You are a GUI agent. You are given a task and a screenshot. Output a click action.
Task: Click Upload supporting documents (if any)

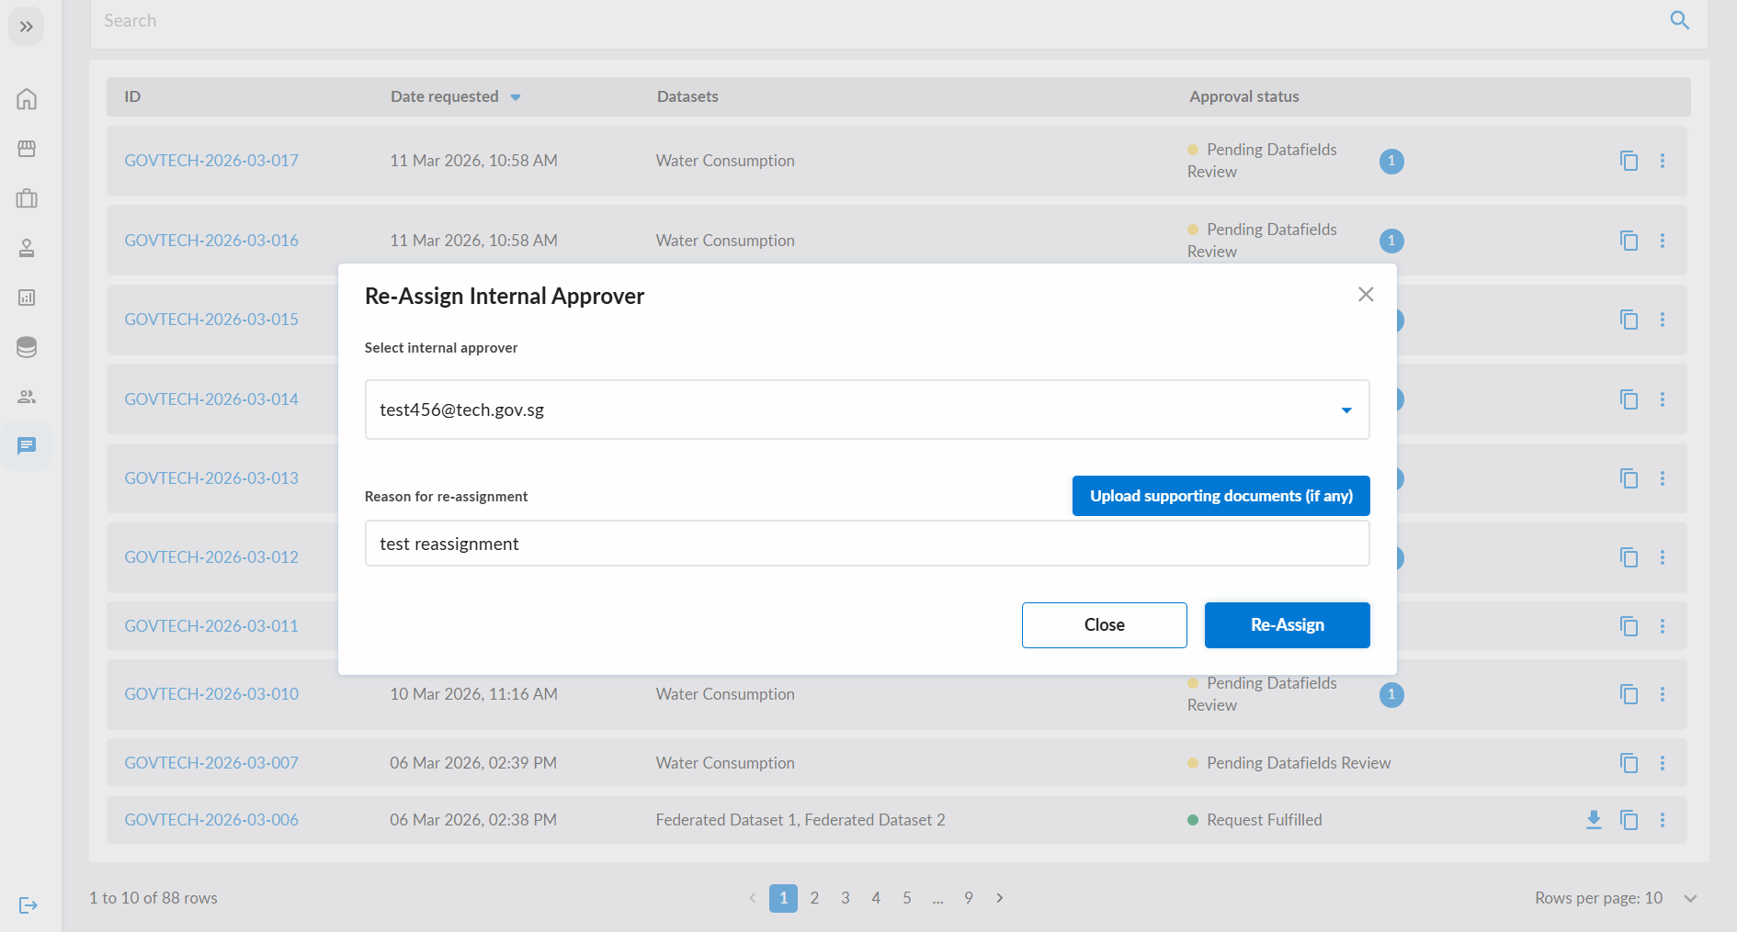coord(1220,496)
